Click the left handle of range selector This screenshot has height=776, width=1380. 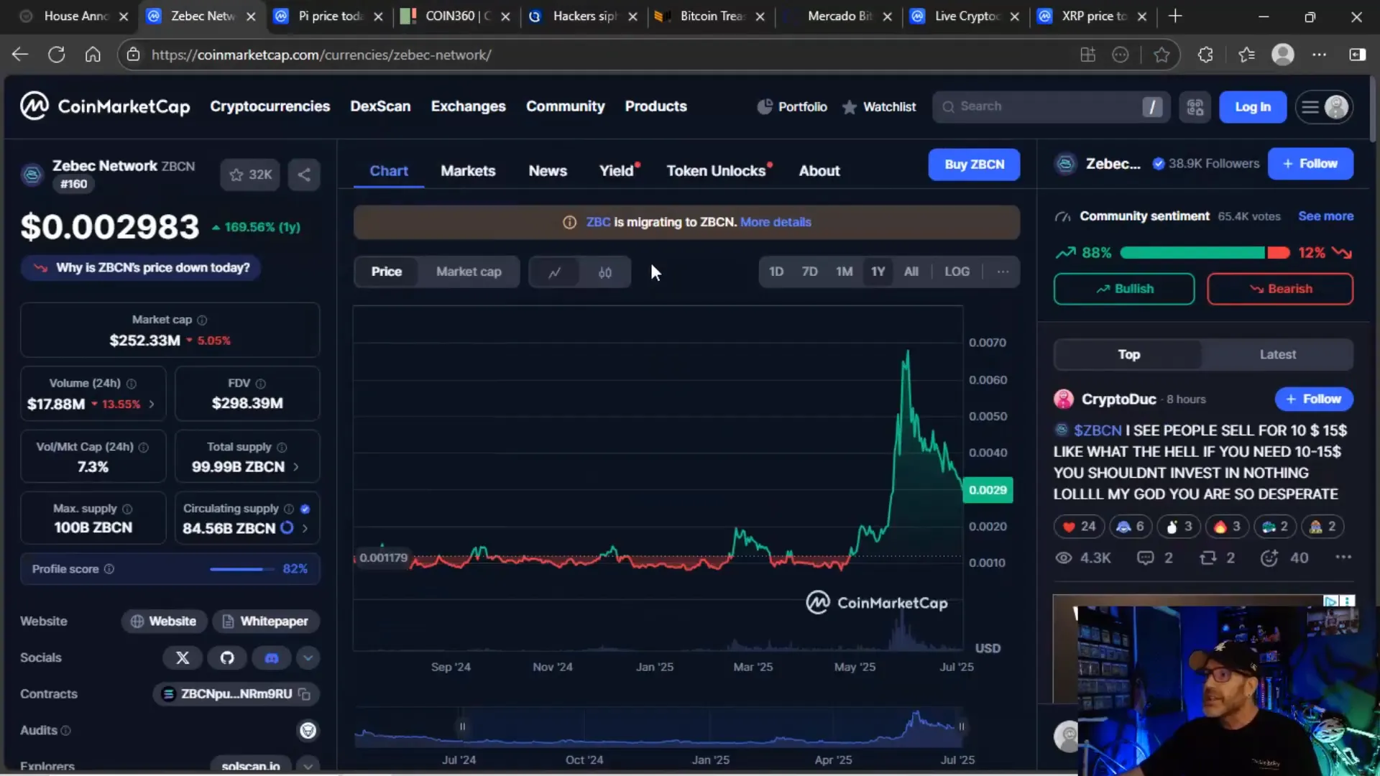[462, 726]
